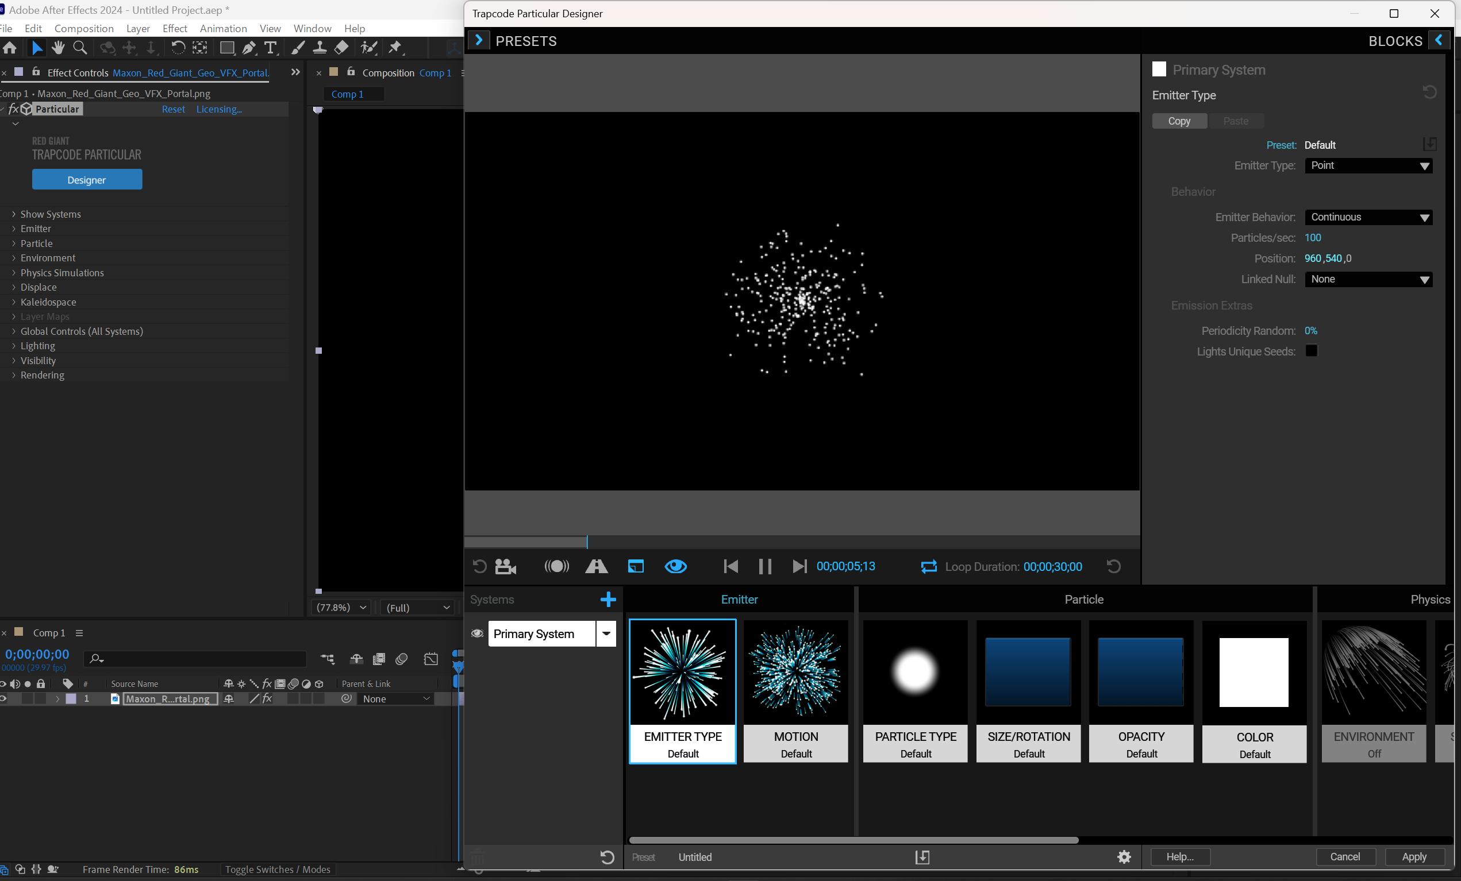Screen dimensions: 1461x881
Task: Click the motion blur preview icon in Designer
Action: pyautogui.click(x=557, y=566)
